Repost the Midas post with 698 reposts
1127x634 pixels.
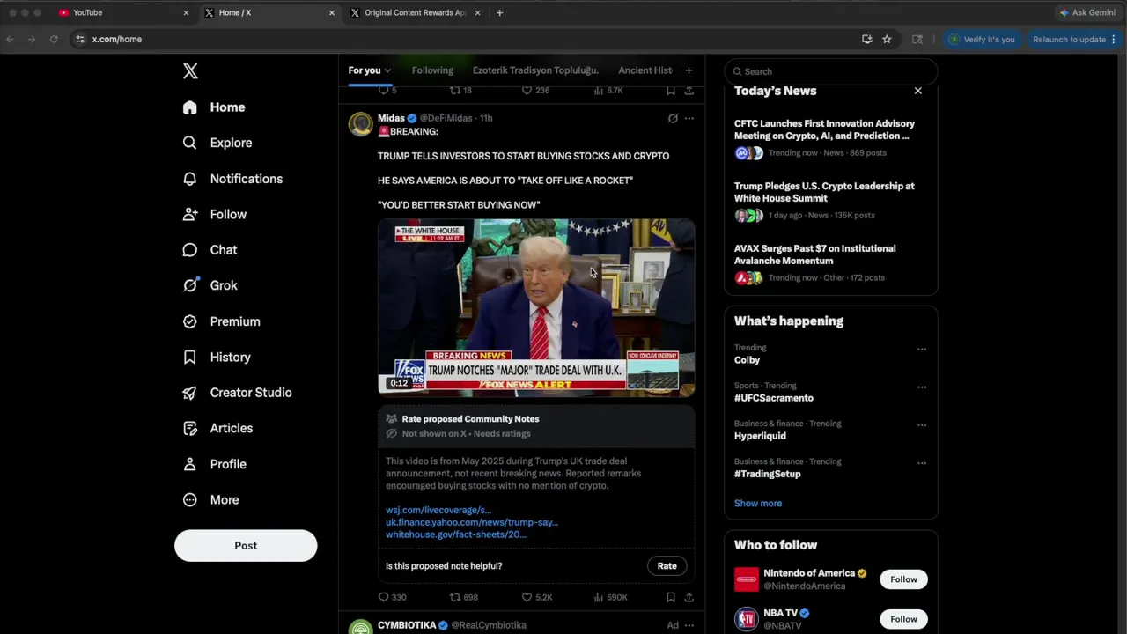click(464, 597)
